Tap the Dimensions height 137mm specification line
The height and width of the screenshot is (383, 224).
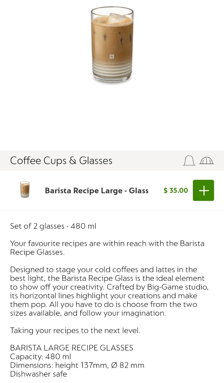77,365
